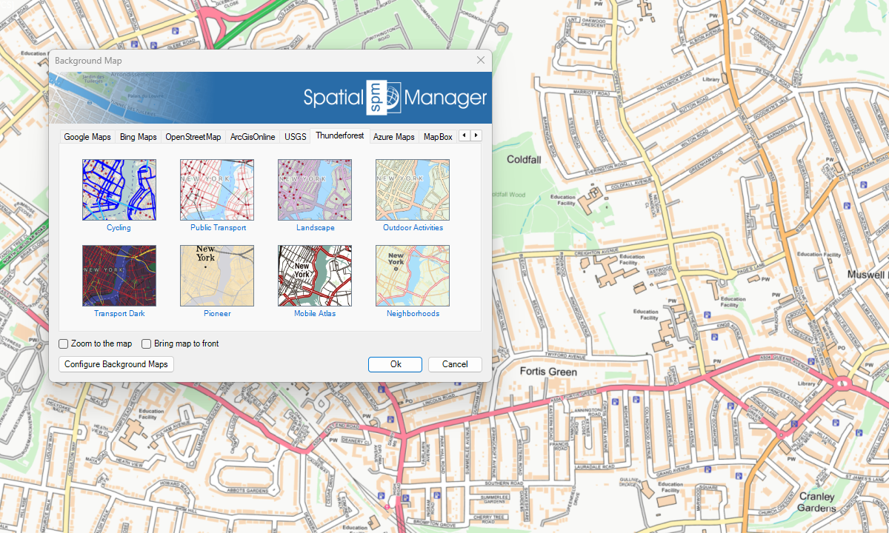
Task: Confirm with the Ok button
Action: click(x=396, y=364)
